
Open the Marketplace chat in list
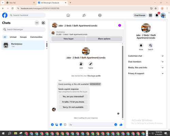point(23,45)
